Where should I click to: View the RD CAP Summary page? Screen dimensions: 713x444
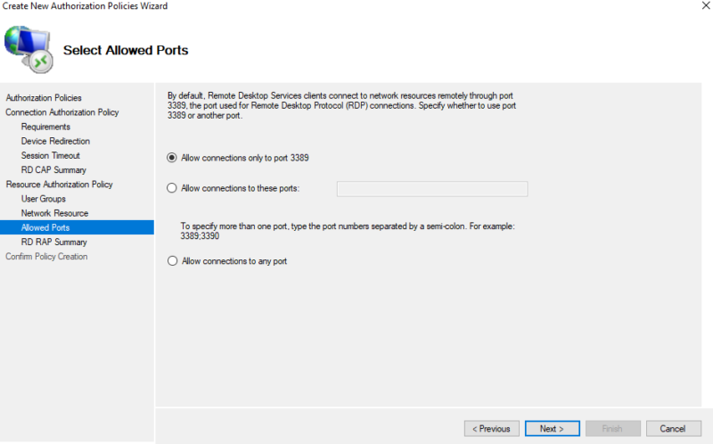pyautogui.click(x=53, y=169)
